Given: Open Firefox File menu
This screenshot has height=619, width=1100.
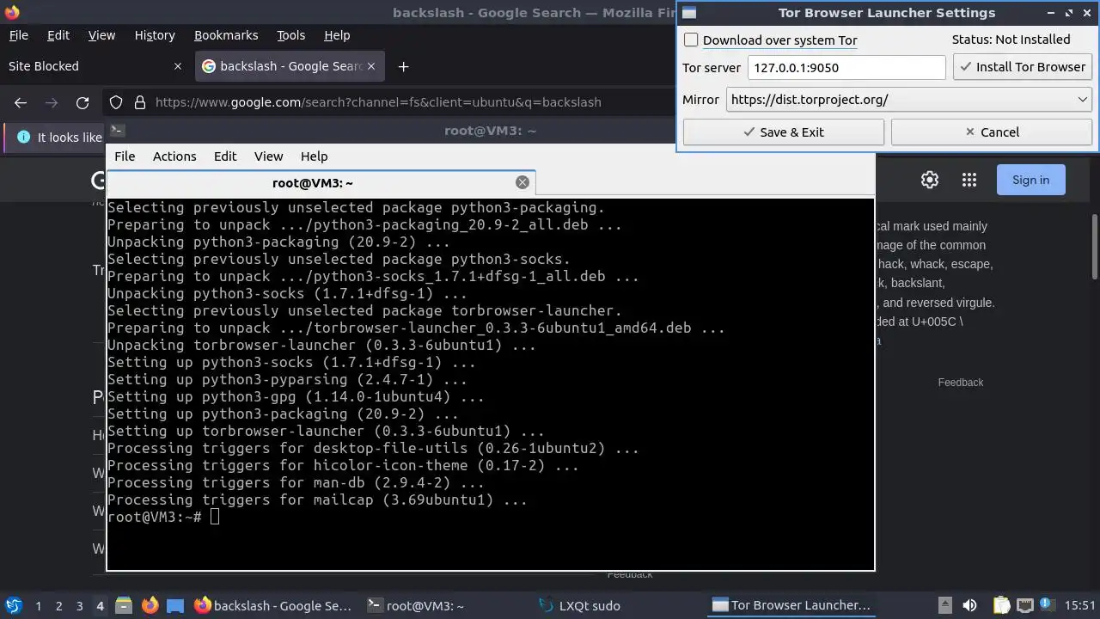Looking at the screenshot, I should tap(18, 35).
